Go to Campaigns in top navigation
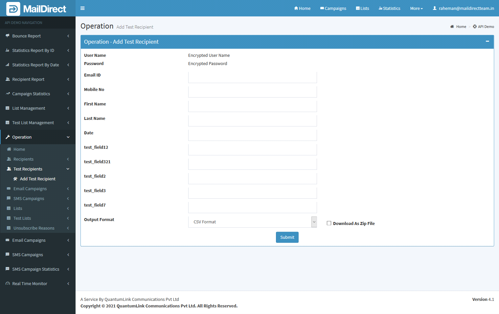The width and height of the screenshot is (499, 314). pos(333,8)
